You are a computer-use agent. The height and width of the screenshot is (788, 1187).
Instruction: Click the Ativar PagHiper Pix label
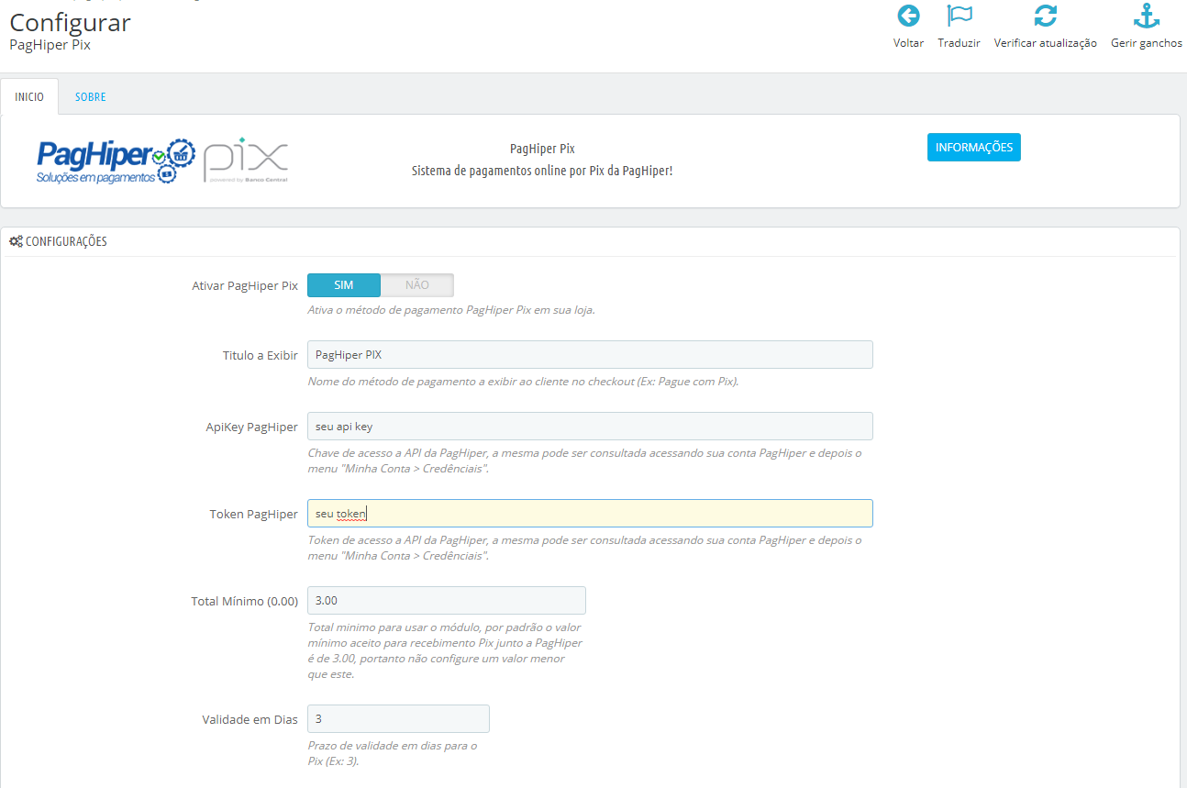point(245,285)
